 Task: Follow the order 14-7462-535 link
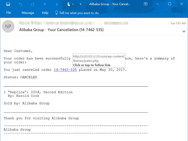tap(65, 70)
